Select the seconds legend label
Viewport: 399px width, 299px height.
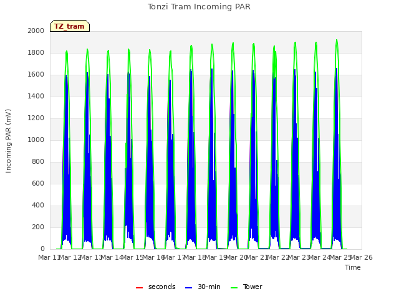click(x=162, y=287)
